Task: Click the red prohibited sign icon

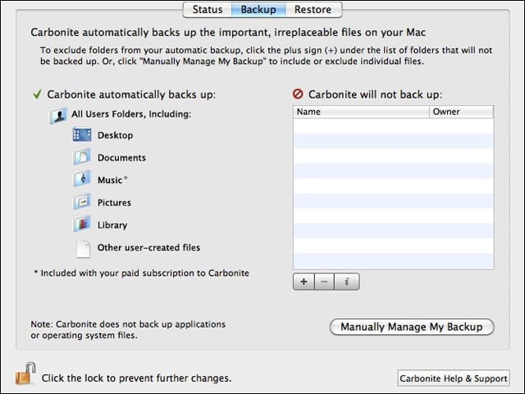Action: (298, 94)
